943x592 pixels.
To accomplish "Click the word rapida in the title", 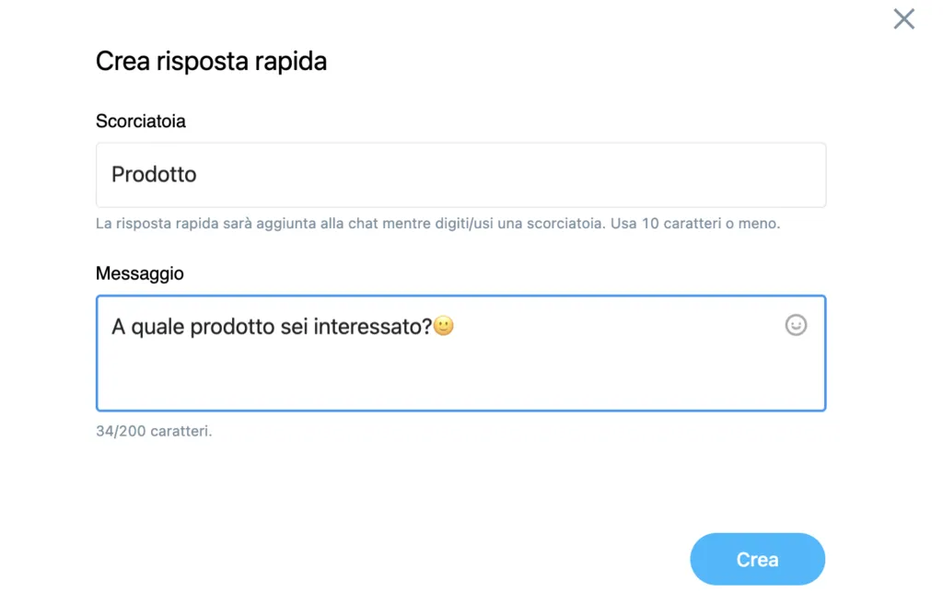I will click(x=290, y=62).
